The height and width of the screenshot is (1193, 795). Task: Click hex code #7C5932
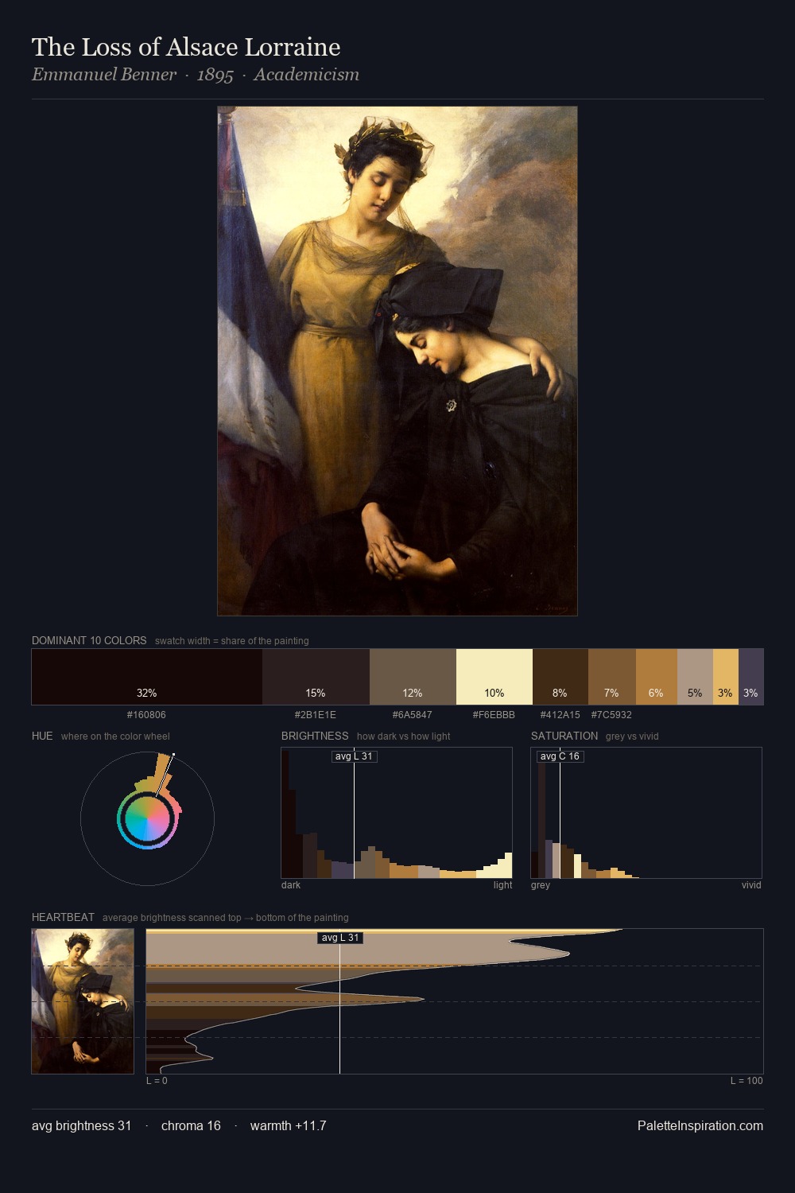[611, 715]
